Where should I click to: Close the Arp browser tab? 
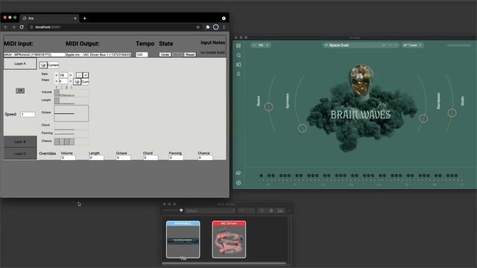click(x=75, y=18)
